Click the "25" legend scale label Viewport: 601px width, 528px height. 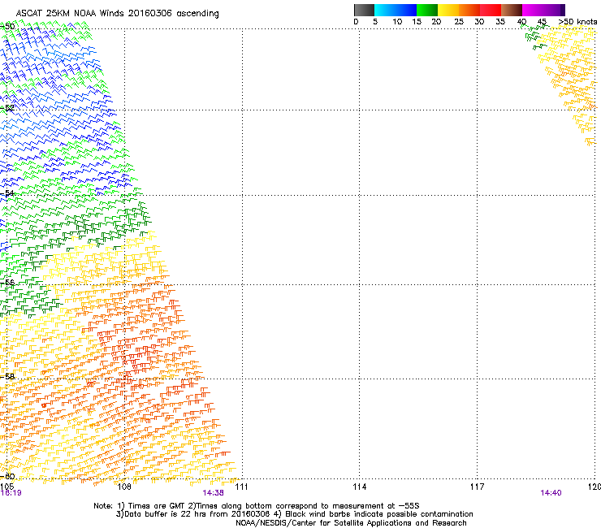coord(459,22)
